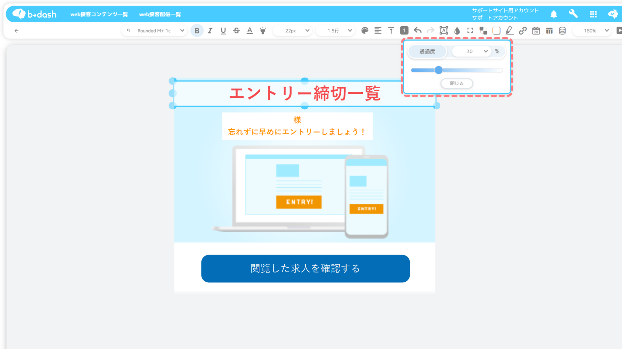
Task: Select the 様 text line
Action: click(297, 120)
